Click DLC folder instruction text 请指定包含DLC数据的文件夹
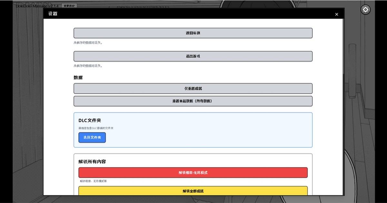This screenshot has height=203, width=387. point(96,128)
